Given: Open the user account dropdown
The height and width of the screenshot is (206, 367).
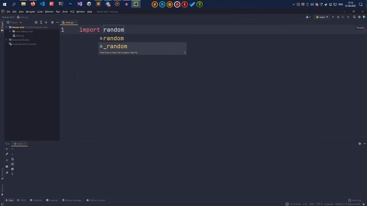Looking at the screenshot, I should click(x=308, y=17).
